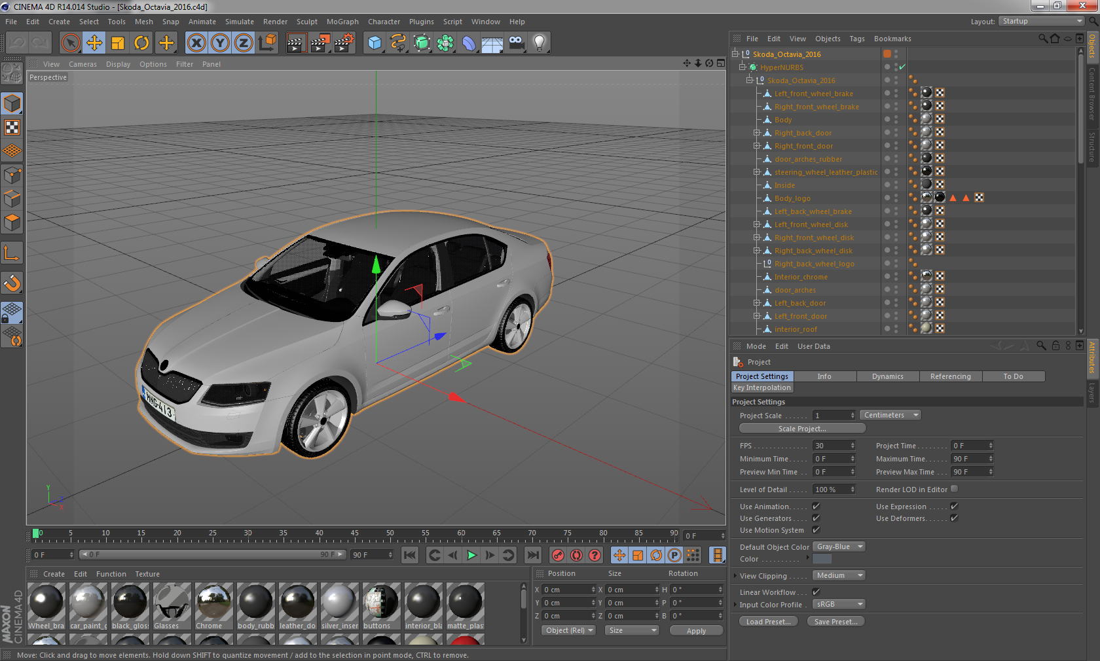Viewport: 1100px width, 661px height.
Task: Switch to Edges mode
Action: 12,199
